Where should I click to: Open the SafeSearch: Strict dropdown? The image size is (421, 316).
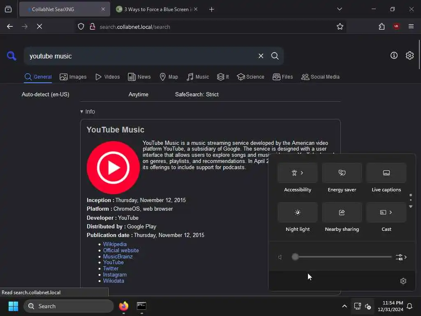197,95
